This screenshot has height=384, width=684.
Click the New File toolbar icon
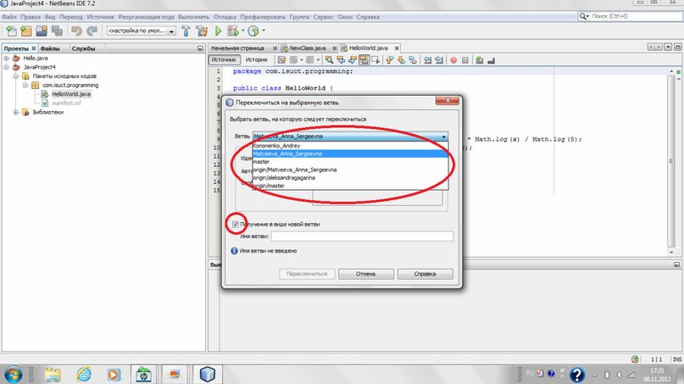(x=11, y=31)
